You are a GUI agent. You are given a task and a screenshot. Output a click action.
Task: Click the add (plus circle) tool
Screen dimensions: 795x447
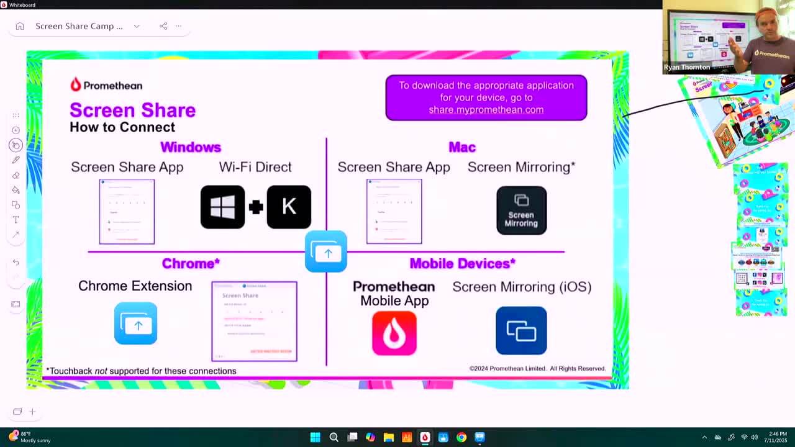click(x=16, y=130)
